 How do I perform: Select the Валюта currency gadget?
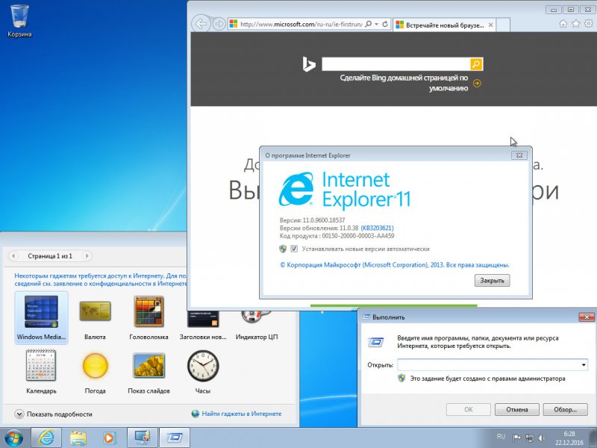point(95,318)
